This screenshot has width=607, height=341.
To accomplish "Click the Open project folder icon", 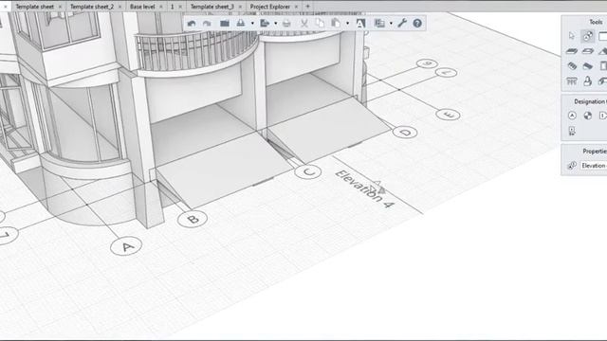I will tap(225, 24).
